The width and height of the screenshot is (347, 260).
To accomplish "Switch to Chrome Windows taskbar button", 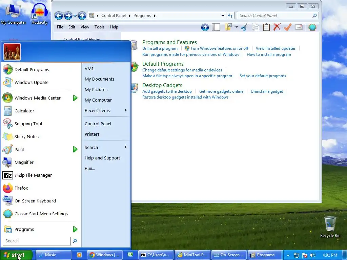I will coord(104,255).
